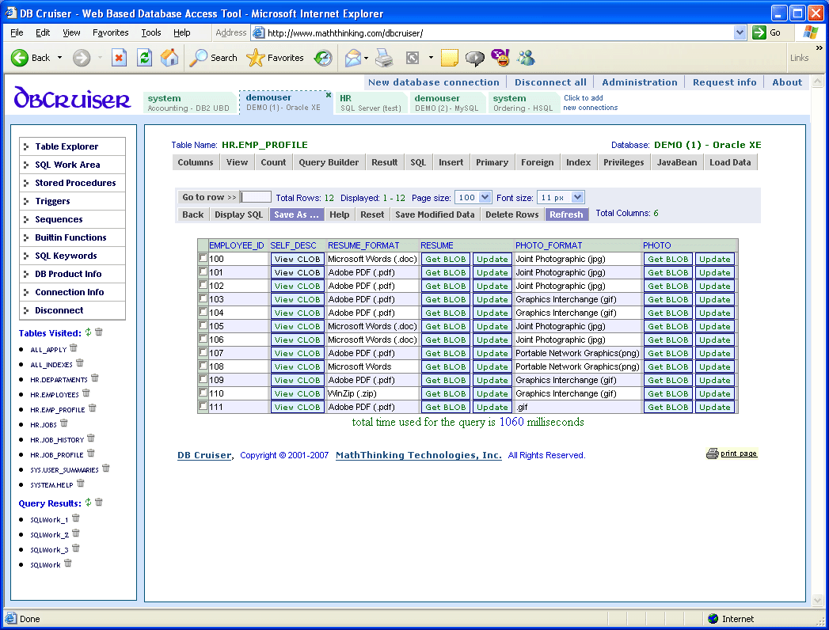The width and height of the screenshot is (829, 630).
Task: Click the IE Stop loading icon
Action: [x=119, y=58]
